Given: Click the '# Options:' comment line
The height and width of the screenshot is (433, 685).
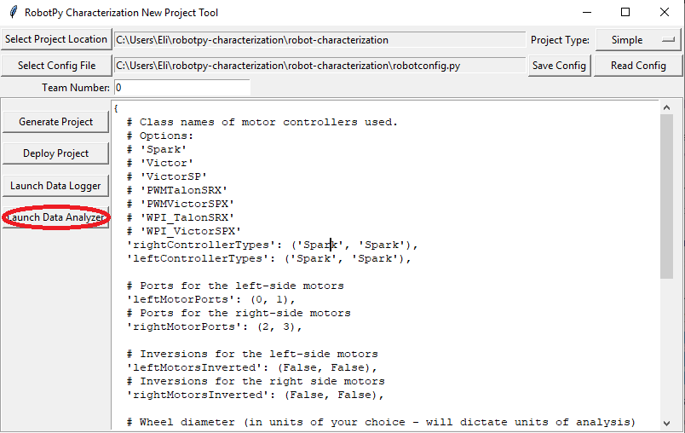Looking at the screenshot, I should pyautogui.click(x=160, y=136).
